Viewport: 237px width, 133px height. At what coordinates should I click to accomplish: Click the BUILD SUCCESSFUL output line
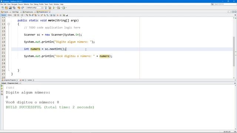coord(50,107)
